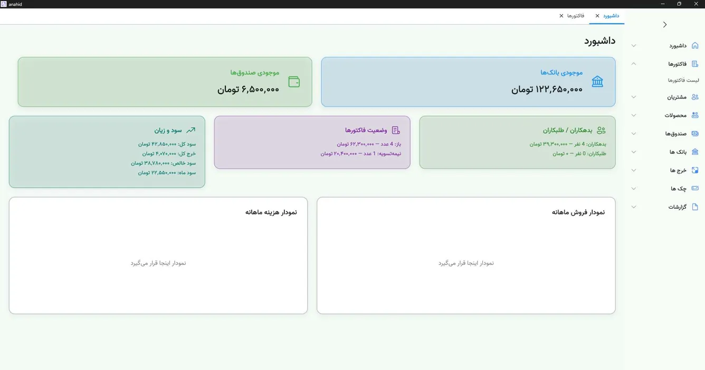Viewport: 705px width, 370px height.
Task: Expand the محصولات section chevron
Action: click(x=634, y=115)
